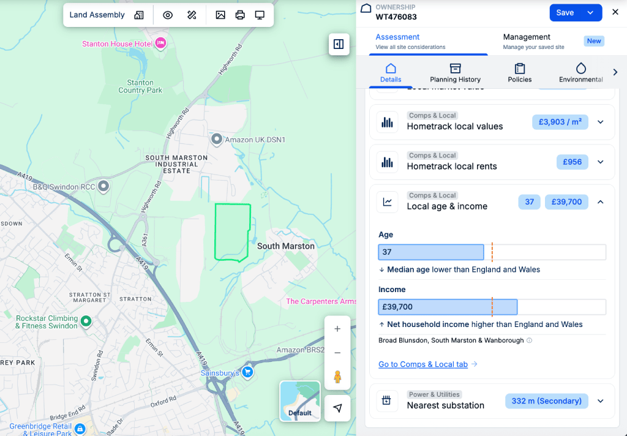Collapse the Local age & income section
The width and height of the screenshot is (627, 436).
[x=600, y=201]
